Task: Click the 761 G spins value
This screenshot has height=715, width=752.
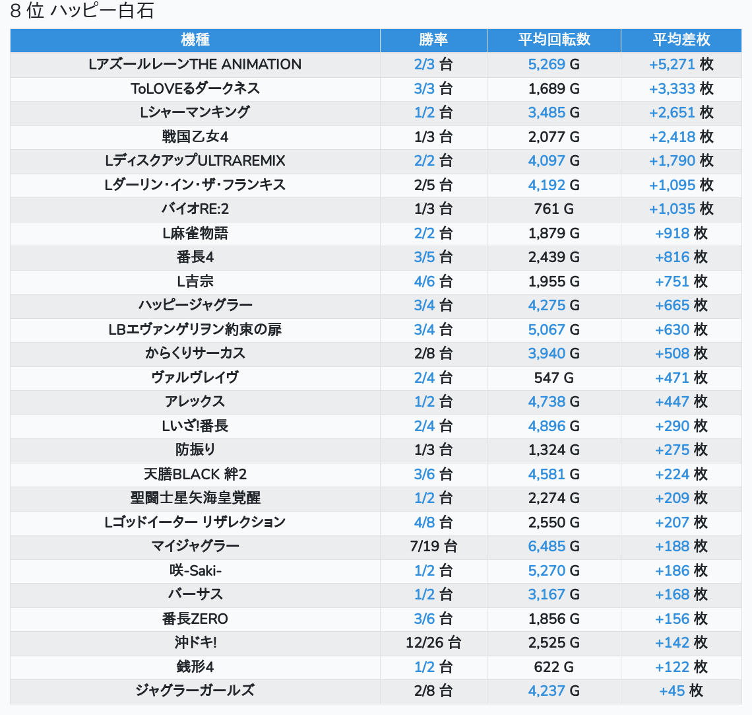Action: point(554,209)
